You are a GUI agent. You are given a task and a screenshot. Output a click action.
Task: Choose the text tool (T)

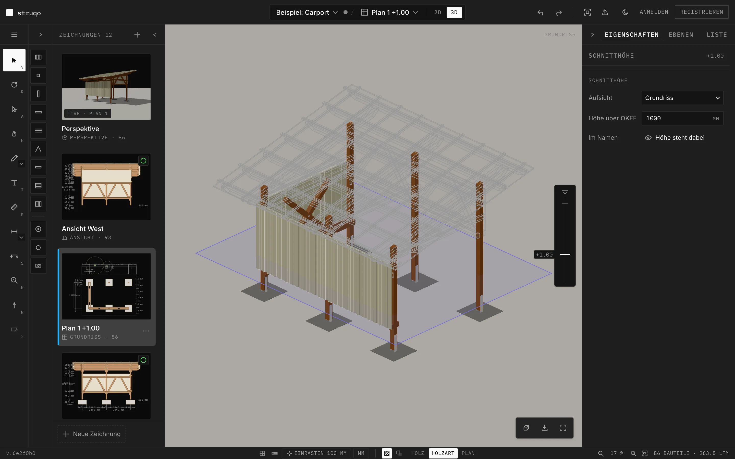pos(14,183)
